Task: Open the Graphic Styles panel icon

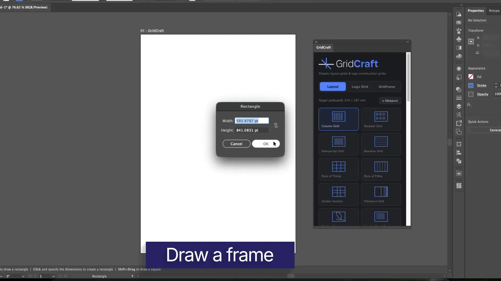Action: [459, 77]
